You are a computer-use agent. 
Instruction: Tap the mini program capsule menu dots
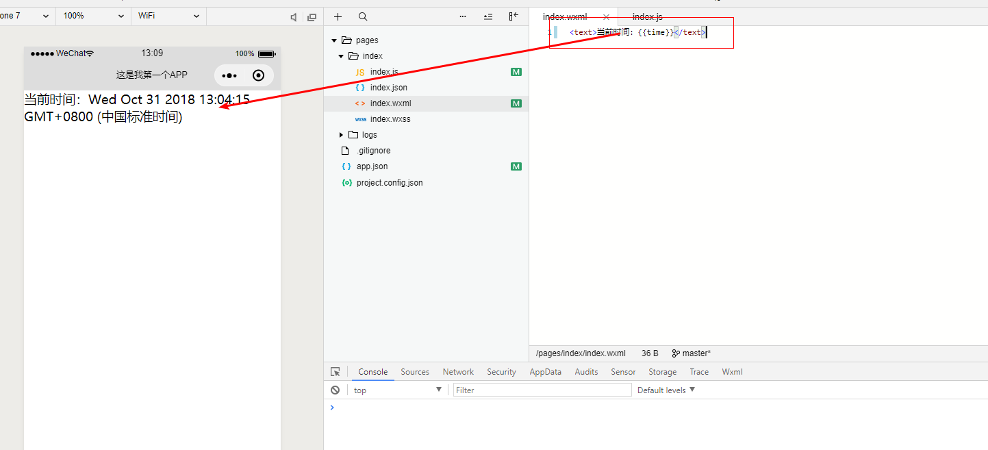229,75
